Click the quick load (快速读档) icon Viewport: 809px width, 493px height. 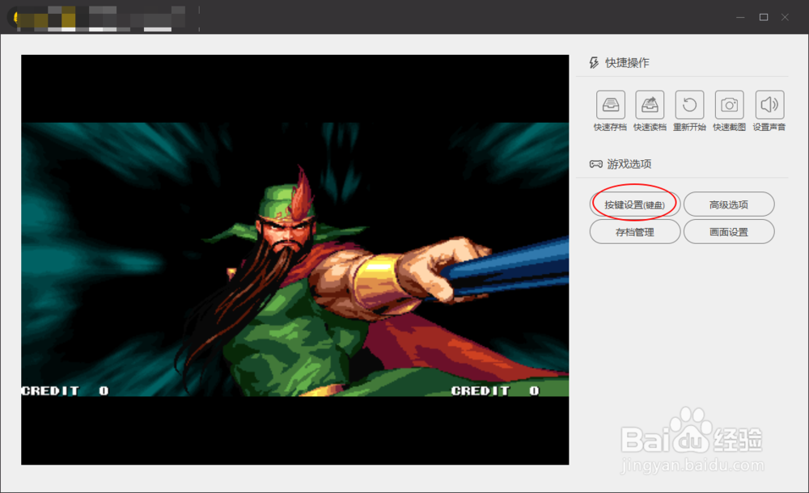650,105
